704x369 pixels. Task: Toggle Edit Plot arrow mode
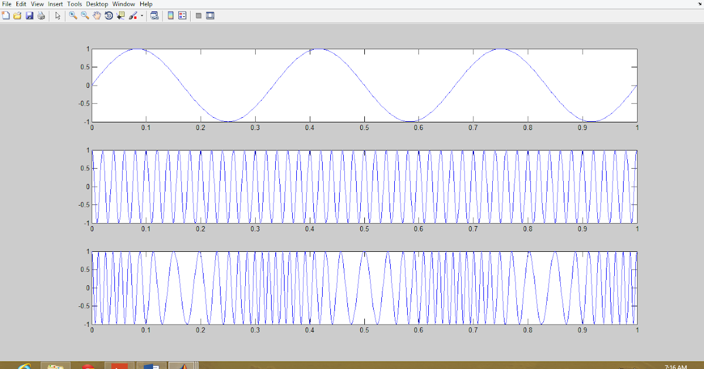(56, 16)
